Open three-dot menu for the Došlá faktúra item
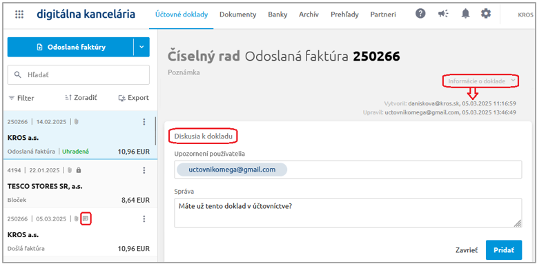 point(144,219)
